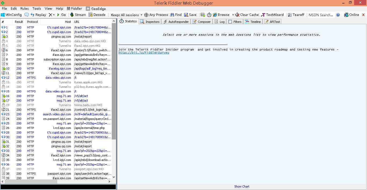Sort sessions by Result column header

19,22
